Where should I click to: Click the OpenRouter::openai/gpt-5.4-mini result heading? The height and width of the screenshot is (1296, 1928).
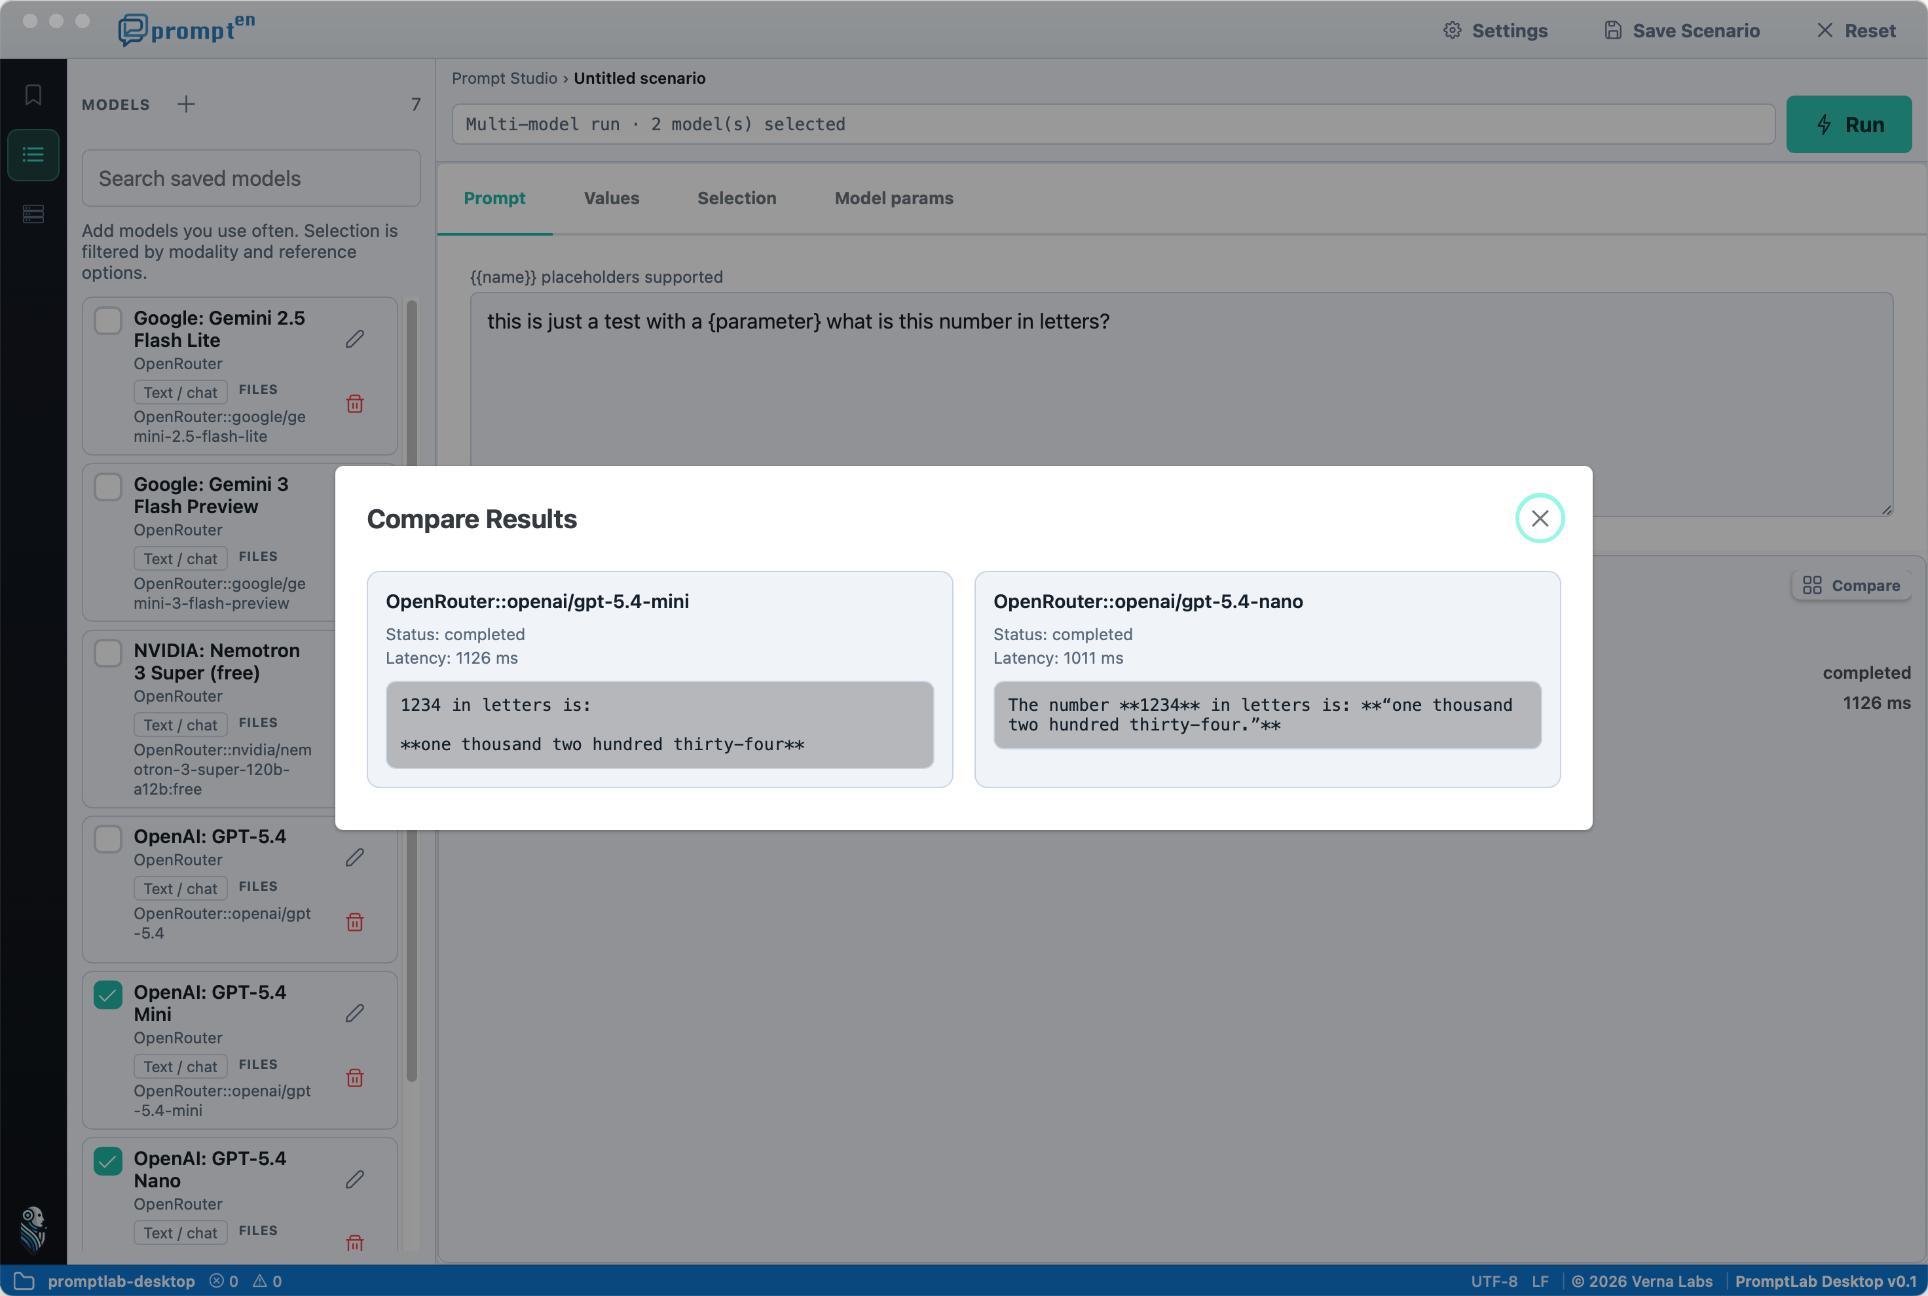tap(538, 602)
